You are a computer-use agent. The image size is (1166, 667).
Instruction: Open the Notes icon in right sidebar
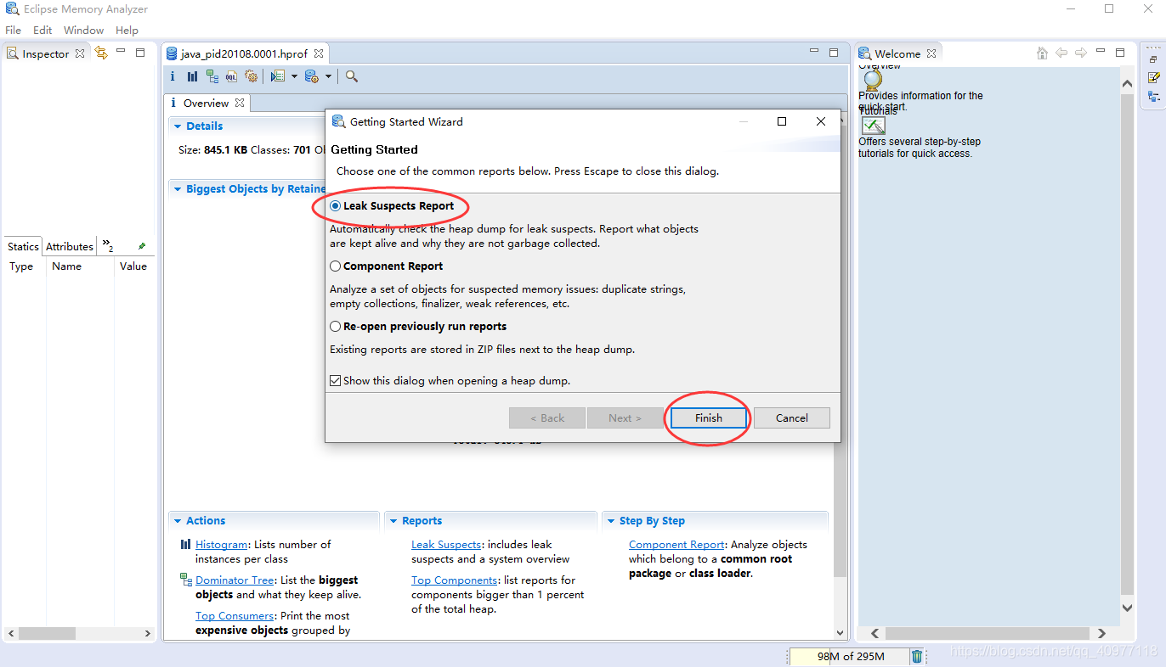pos(1153,77)
